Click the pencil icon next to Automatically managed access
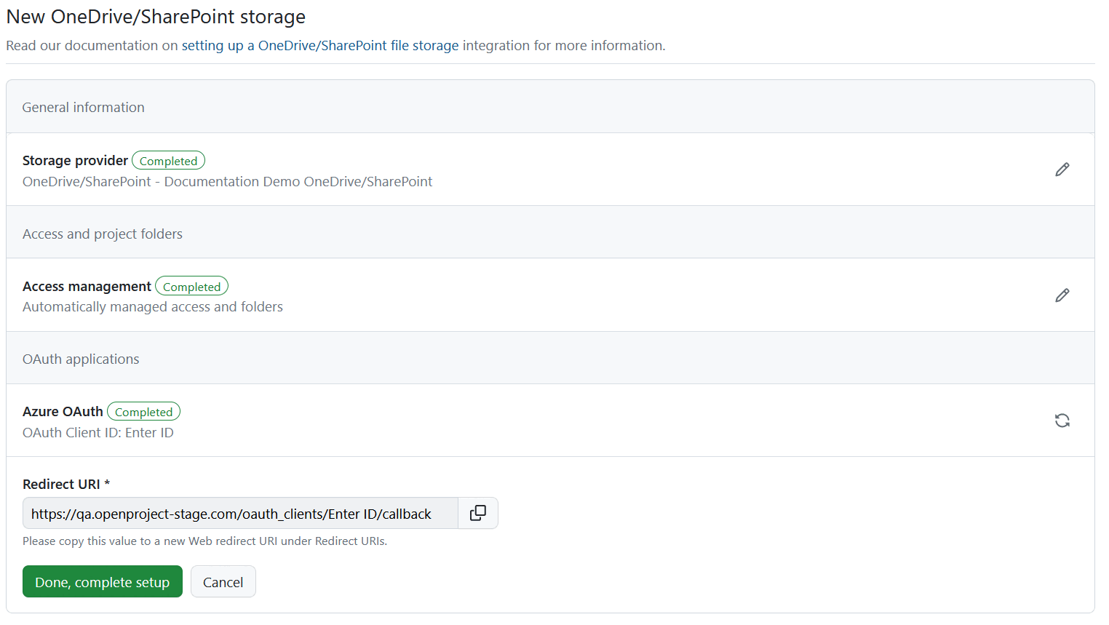1109x625 pixels. pyautogui.click(x=1062, y=295)
